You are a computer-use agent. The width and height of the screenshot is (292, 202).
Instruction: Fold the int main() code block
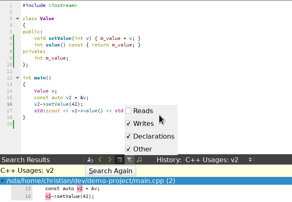coord(17,78)
